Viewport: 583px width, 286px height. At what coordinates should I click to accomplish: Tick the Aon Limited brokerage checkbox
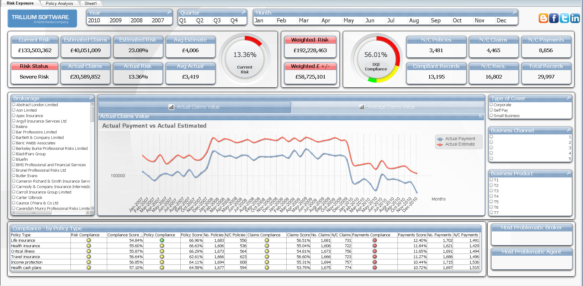(x=14, y=110)
